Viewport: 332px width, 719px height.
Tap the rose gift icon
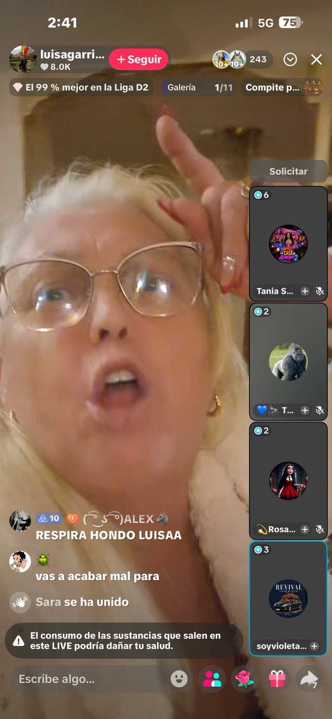244,679
